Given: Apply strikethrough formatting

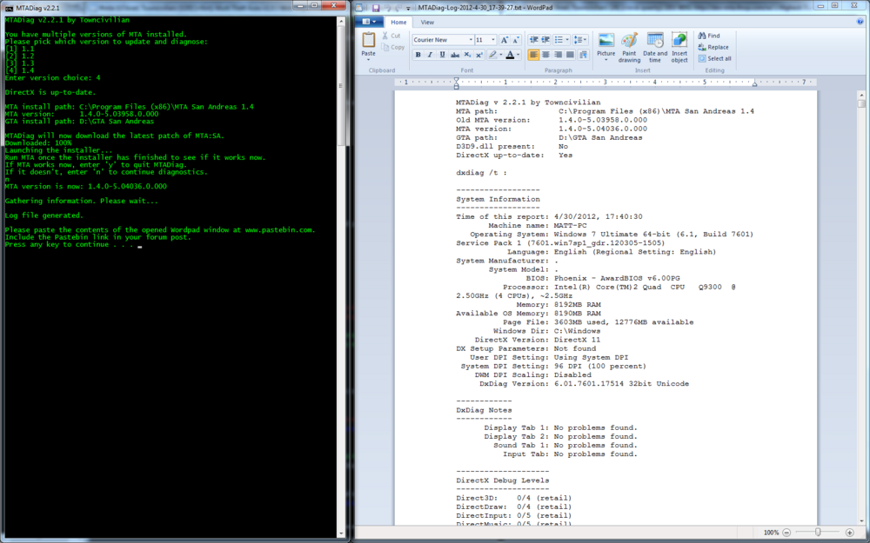Looking at the screenshot, I should (454, 55).
